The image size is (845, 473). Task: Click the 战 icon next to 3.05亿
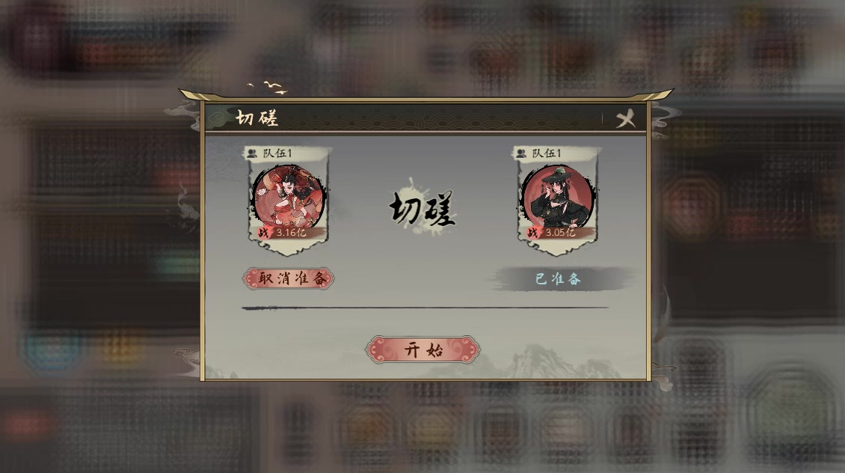[532, 233]
